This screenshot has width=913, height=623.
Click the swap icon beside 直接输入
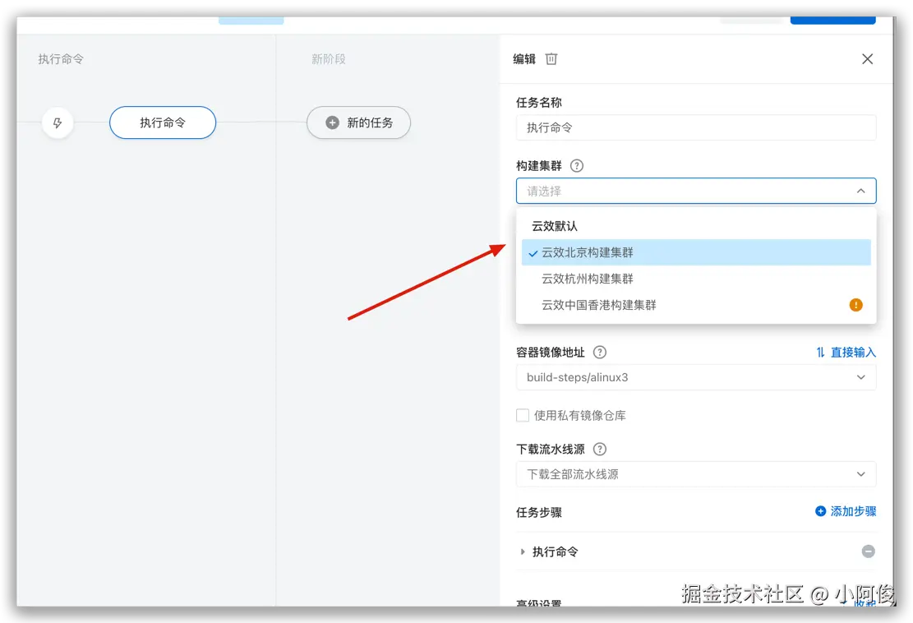point(820,353)
